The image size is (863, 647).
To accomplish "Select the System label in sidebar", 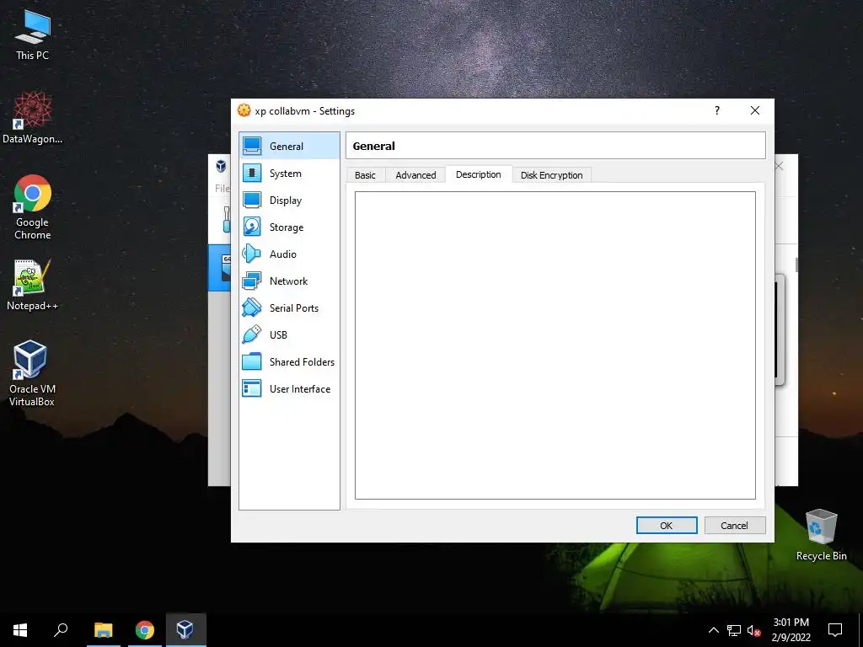I will tap(285, 174).
